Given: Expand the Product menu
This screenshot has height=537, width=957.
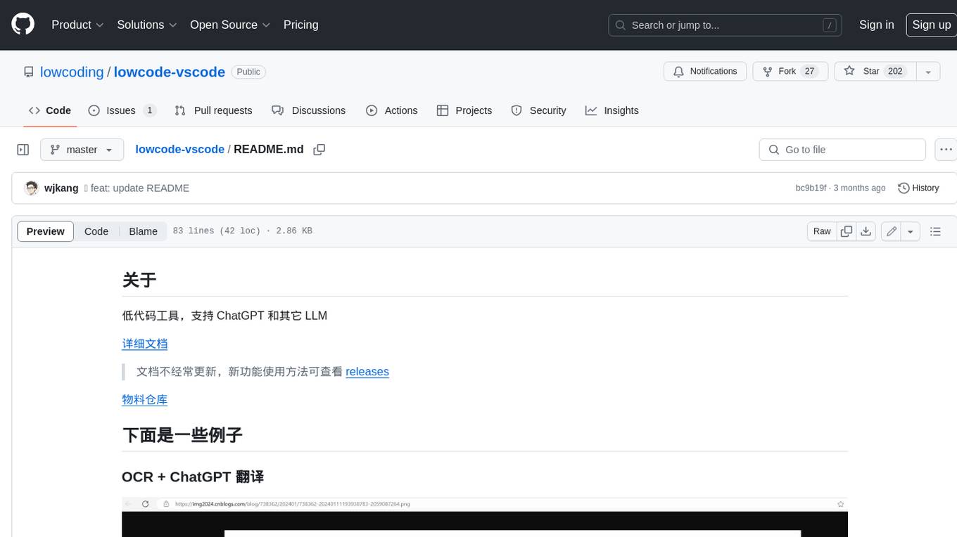Looking at the screenshot, I should click(x=77, y=25).
